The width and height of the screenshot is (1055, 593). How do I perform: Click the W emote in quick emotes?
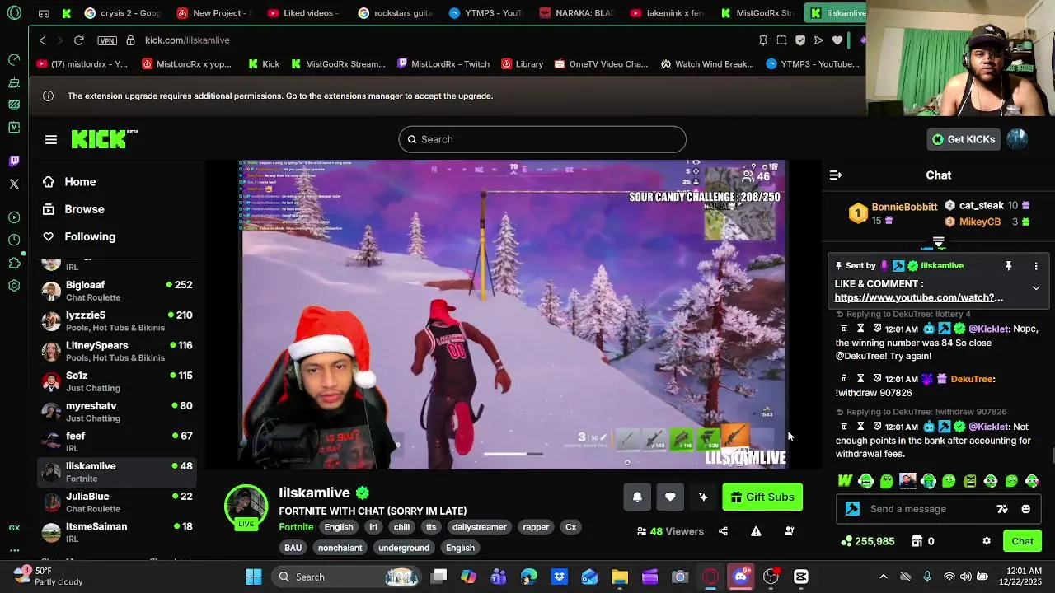coord(845,481)
